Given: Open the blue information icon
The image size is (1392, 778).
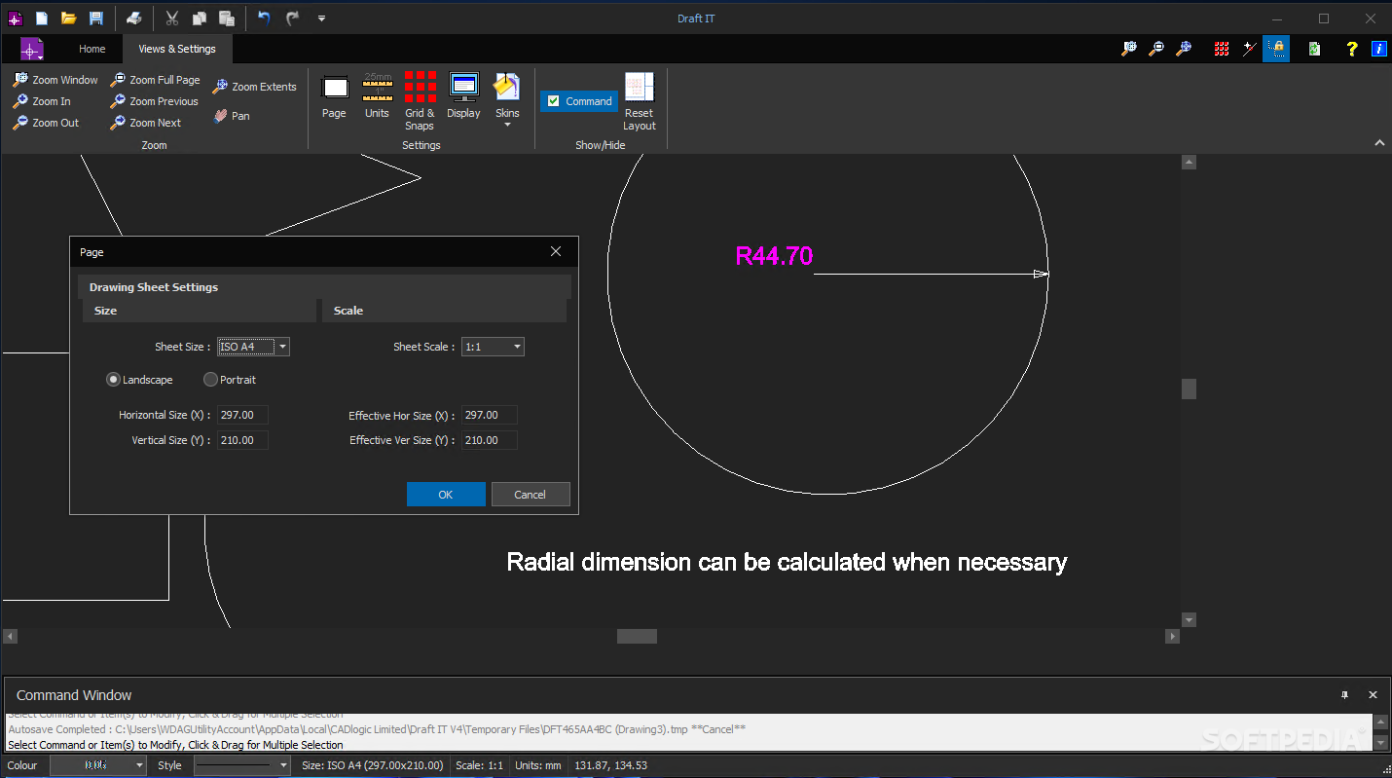Looking at the screenshot, I should 1379,49.
